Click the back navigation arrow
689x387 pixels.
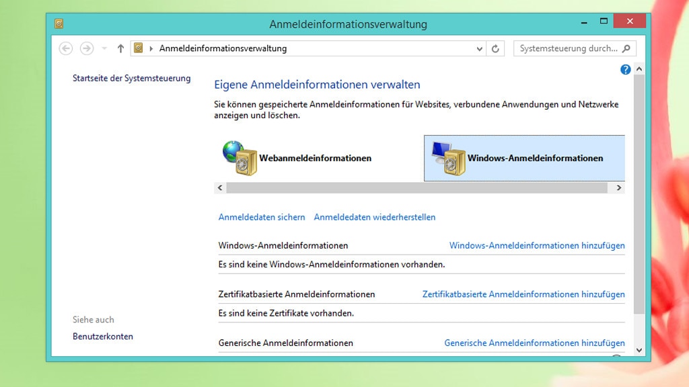coord(66,48)
